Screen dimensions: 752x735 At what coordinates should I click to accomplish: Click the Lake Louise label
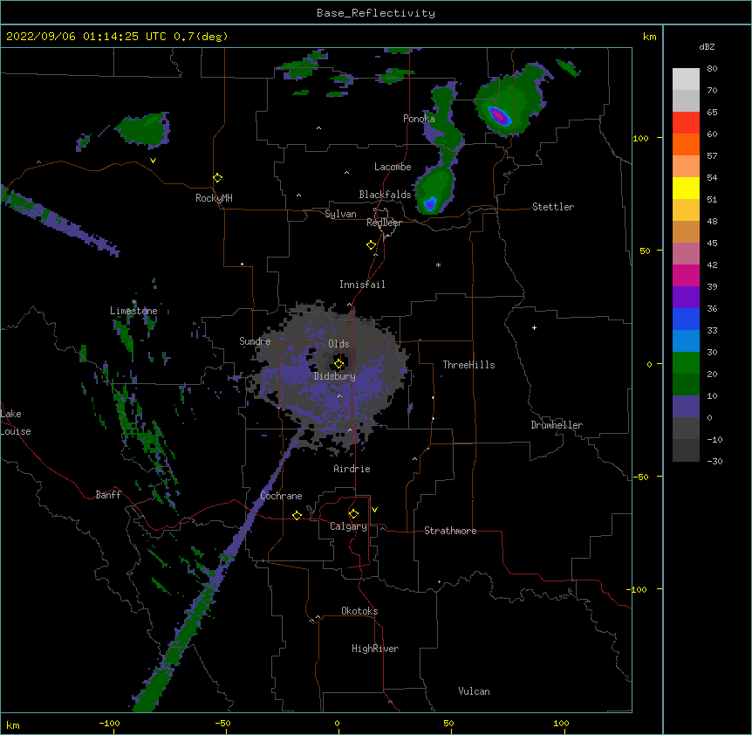tap(16, 422)
